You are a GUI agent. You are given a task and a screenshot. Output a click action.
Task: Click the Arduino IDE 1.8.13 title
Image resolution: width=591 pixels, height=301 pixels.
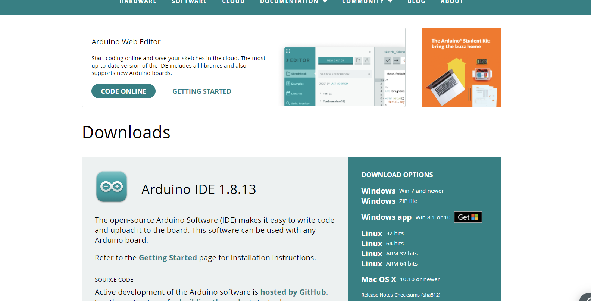(x=199, y=189)
